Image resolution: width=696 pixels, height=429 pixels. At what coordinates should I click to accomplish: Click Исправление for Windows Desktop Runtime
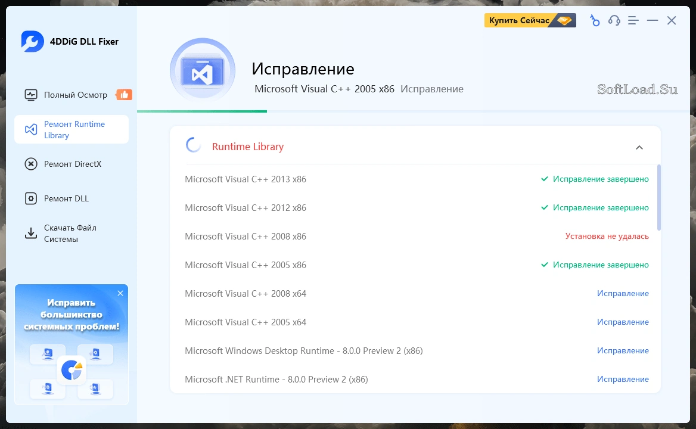click(x=623, y=351)
